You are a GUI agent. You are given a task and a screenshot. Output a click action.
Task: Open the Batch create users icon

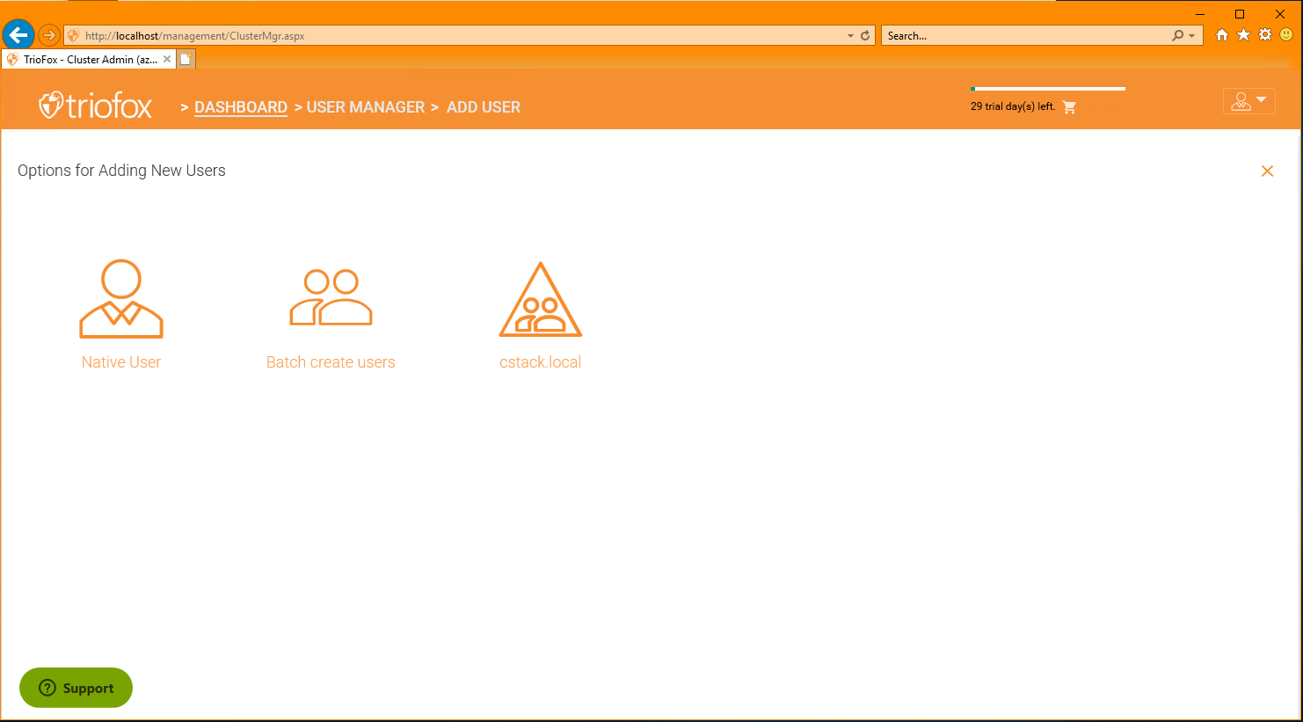[331, 297]
